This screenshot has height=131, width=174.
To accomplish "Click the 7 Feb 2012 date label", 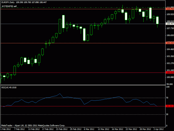I will [19, 129].
